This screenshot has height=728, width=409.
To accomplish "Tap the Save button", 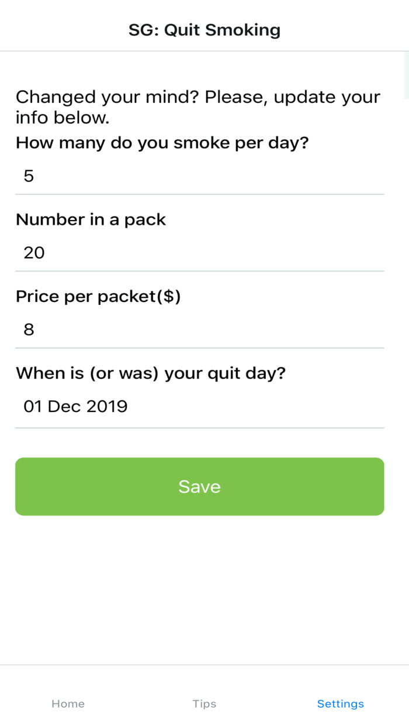I will (x=199, y=486).
